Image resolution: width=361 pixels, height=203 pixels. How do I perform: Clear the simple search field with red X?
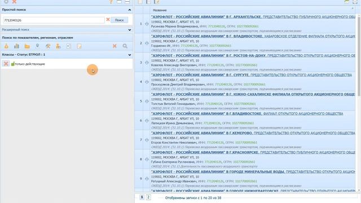point(108,20)
